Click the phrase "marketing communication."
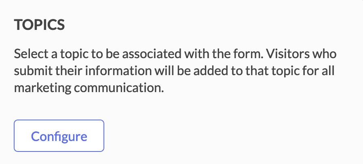363x164 pixels. 89,88
